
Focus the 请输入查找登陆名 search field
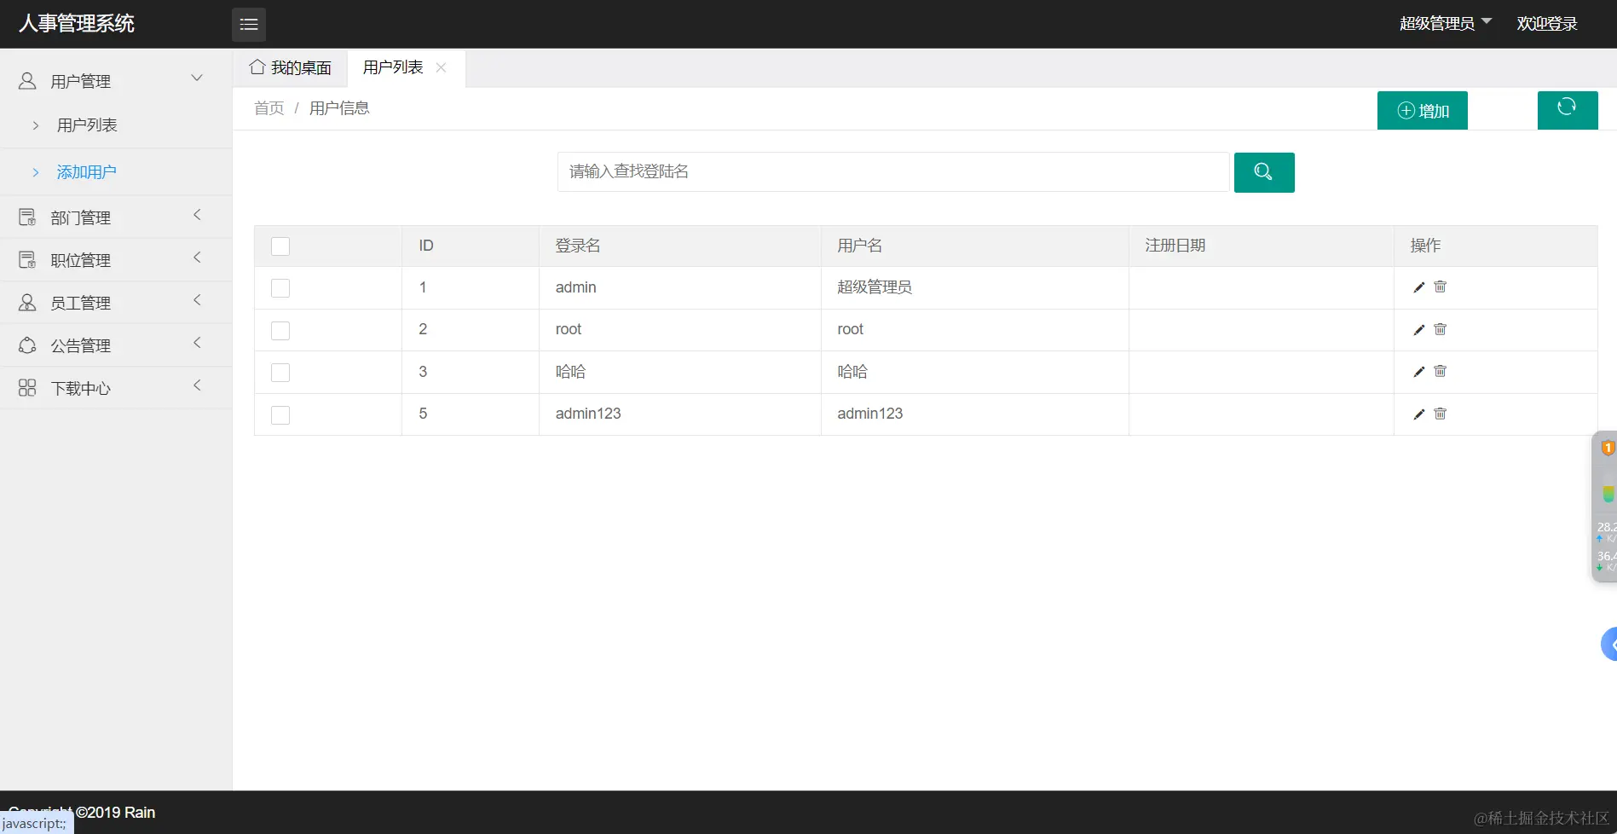tap(893, 172)
